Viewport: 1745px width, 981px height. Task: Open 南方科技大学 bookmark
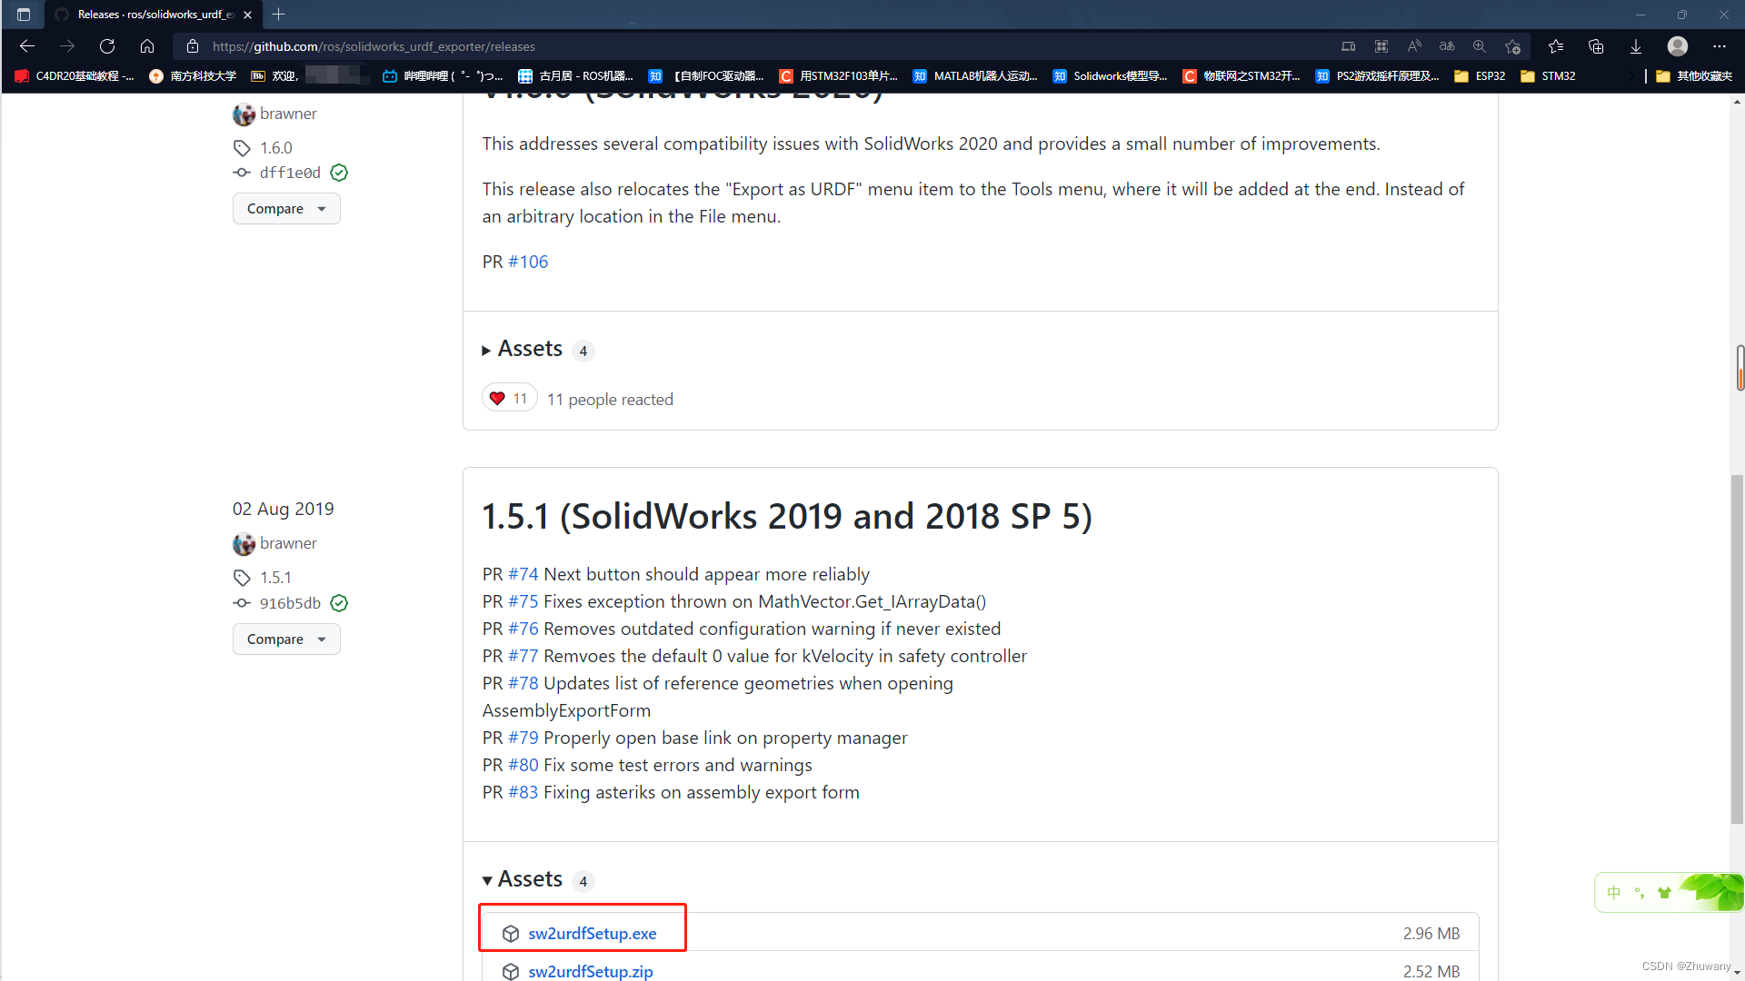pyautogui.click(x=193, y=76)
